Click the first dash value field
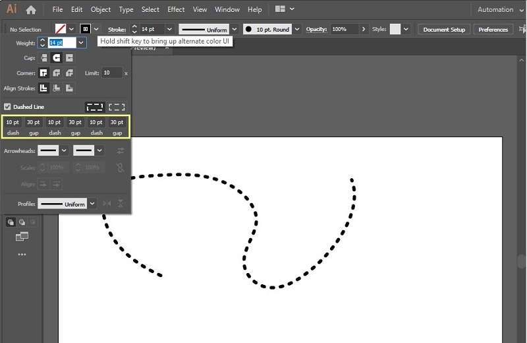The height and width of the screenshot is (343, 527). click(13, 122)
